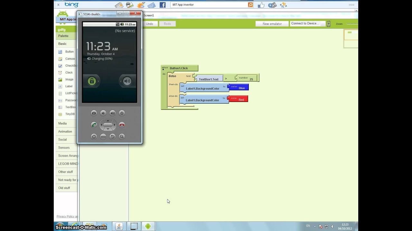Click the emulator search button

pos(122,137)
